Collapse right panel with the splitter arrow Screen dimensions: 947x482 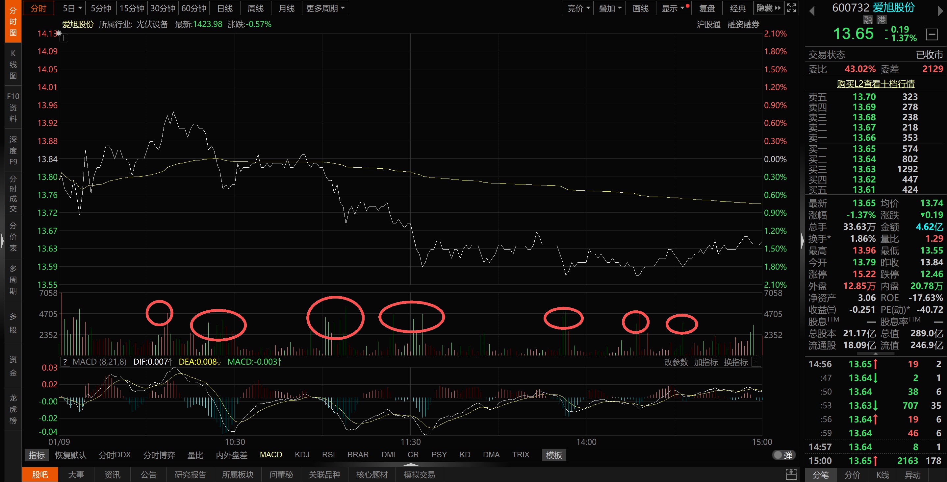[802, 241]
